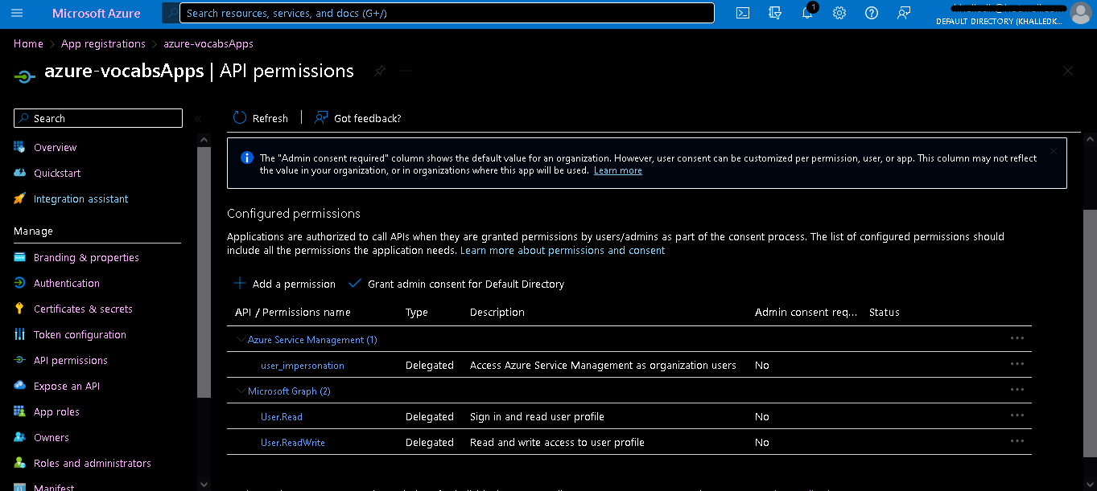Image resolution: width=1097 pixels, height=491 pixels.
Task: Dismiss the admin consent info banner
Action: 1053,151
